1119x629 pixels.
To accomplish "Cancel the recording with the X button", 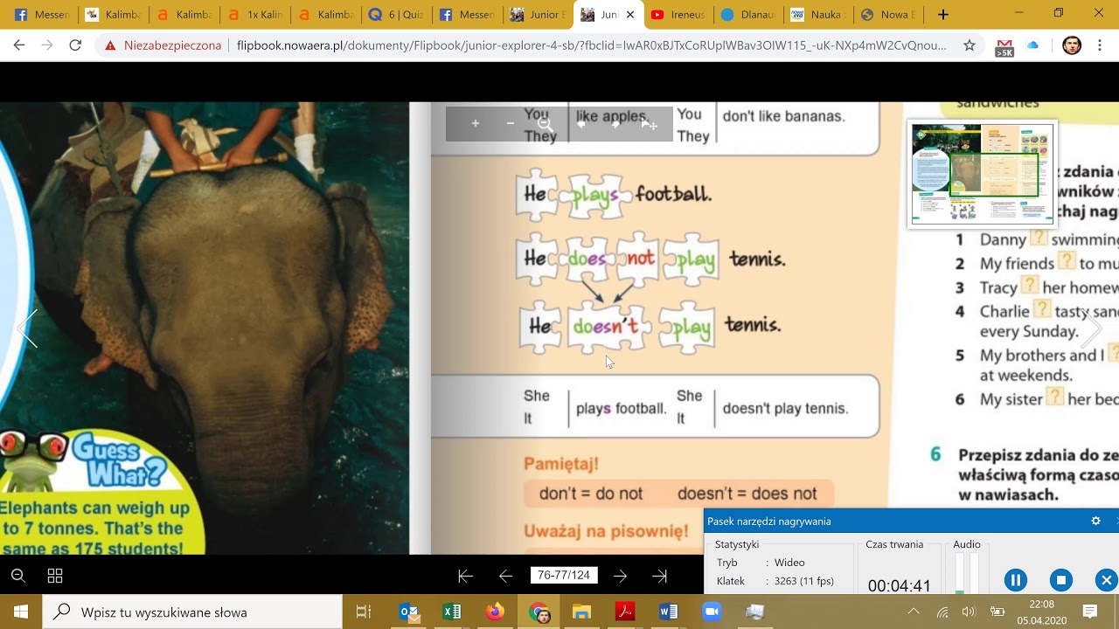I will click(x=1107, y=580).
